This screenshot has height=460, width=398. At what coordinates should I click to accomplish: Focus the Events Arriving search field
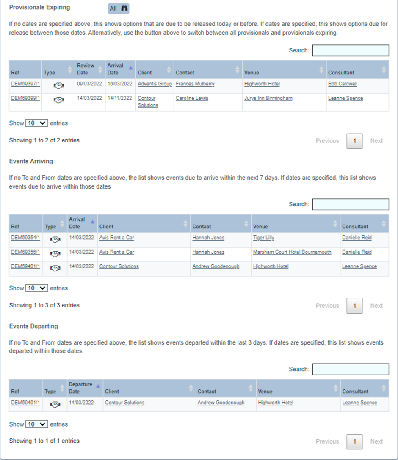pos(351,204)
